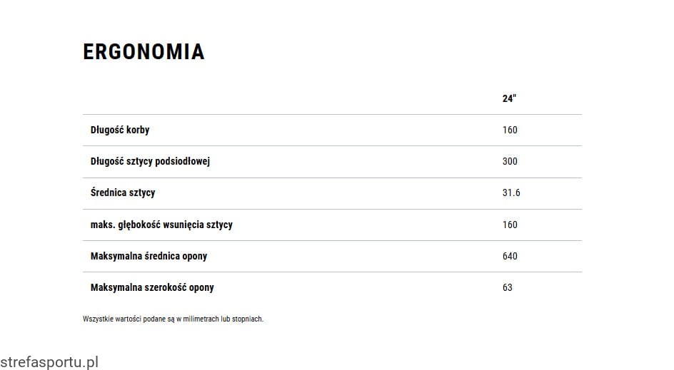The image size is (674, 370).
Task: Click the divider line below the 24" header
Action: pyautogui.click(x=332, y=114)
